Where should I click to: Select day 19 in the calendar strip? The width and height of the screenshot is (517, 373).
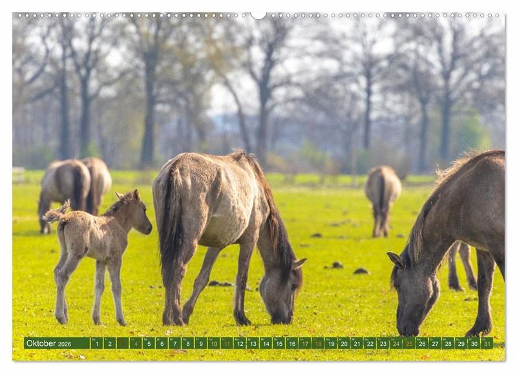[331, 343]
